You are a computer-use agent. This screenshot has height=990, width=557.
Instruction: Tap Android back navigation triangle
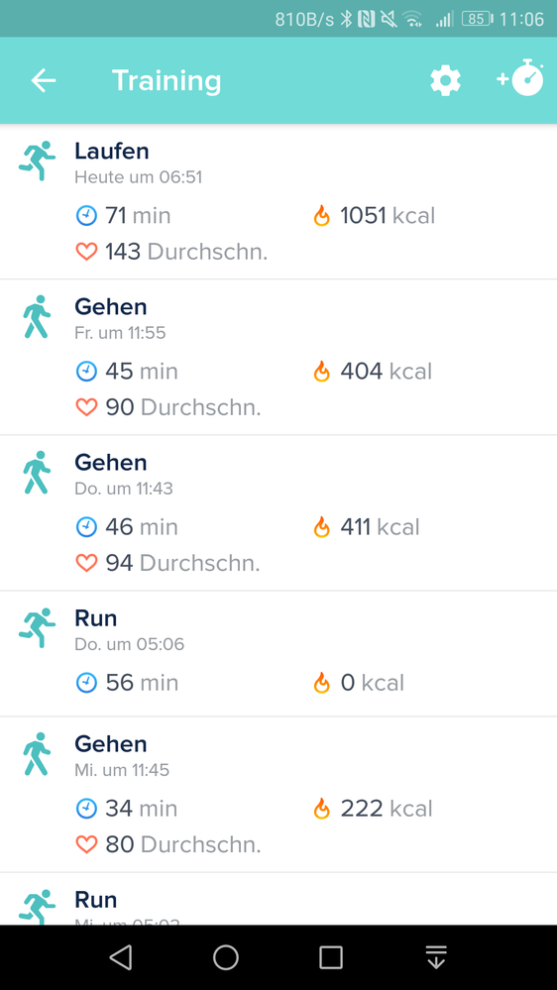click(121, 957)
